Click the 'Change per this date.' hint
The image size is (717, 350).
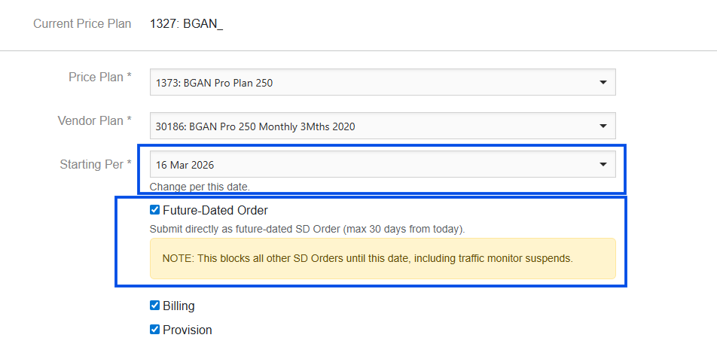coord(200,187)
